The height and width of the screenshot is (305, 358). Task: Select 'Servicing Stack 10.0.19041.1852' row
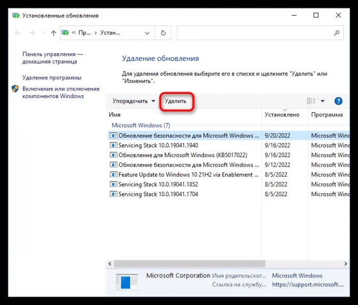click(x=228, y=184)
